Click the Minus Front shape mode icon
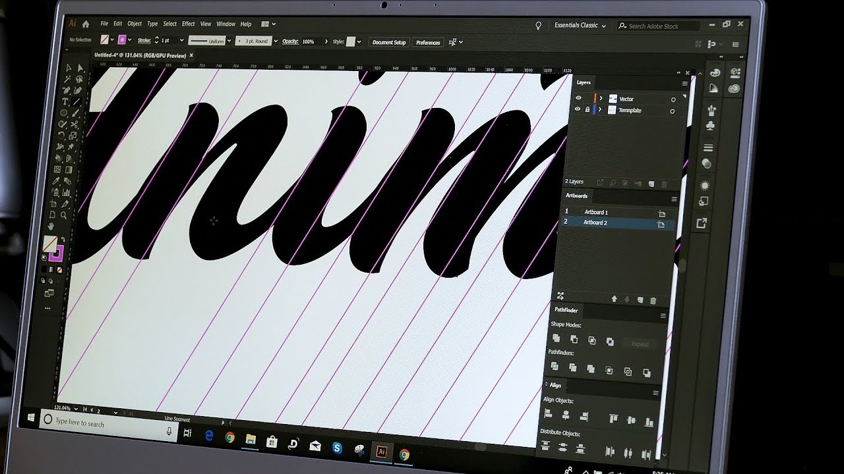Image resolution: width=844 pixels, height=474 pixels. [x=574, y=339]
